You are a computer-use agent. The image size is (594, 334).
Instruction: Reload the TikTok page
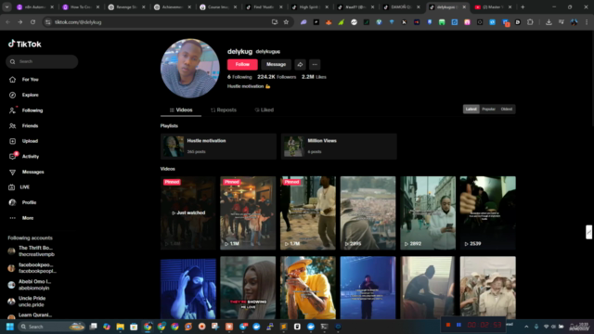point(33,22)
